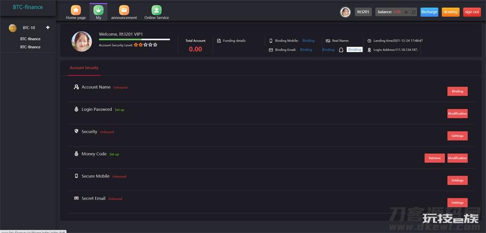Image resolution: width=486 pixels, height=233 pixels.
Task: Click the 'Unbound' status beside Account Name
Action: point(120,87)
